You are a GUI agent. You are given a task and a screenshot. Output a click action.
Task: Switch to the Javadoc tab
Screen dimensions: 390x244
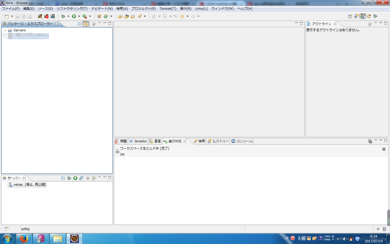[x=138, y=141]
